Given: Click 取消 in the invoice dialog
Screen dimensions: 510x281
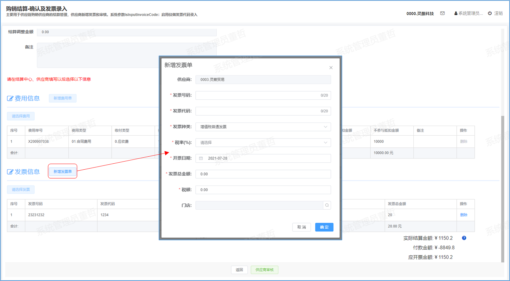Looking at the screenshot, I should point(302,227).
